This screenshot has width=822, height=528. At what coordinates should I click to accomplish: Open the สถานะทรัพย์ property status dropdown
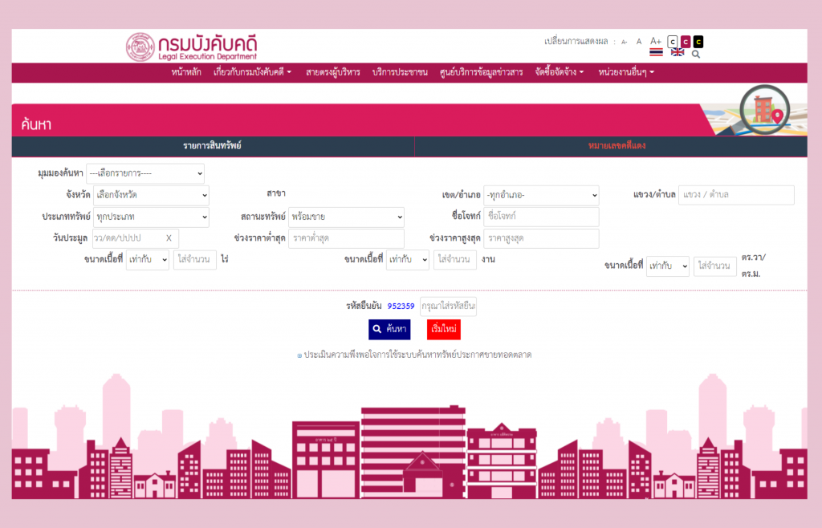346,217
